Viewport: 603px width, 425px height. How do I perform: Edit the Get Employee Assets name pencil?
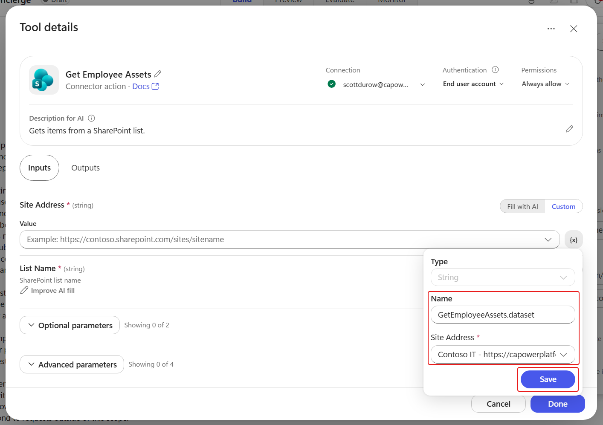click(x=158, y=74)
